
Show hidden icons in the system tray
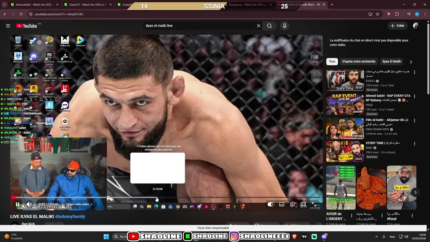(x=376, y=237)
